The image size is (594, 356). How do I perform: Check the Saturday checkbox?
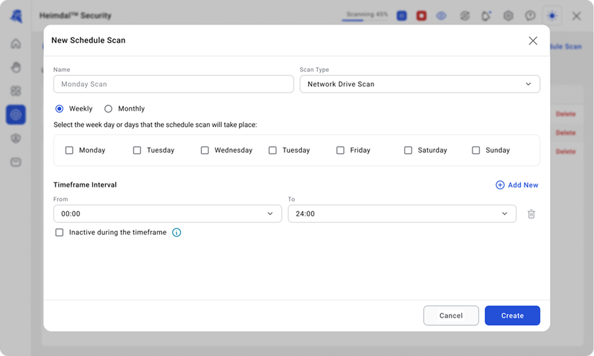pos(408,150)
